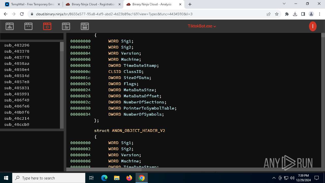Go forward in browser history
The image size is (325, 183).
tap(14, 14)
